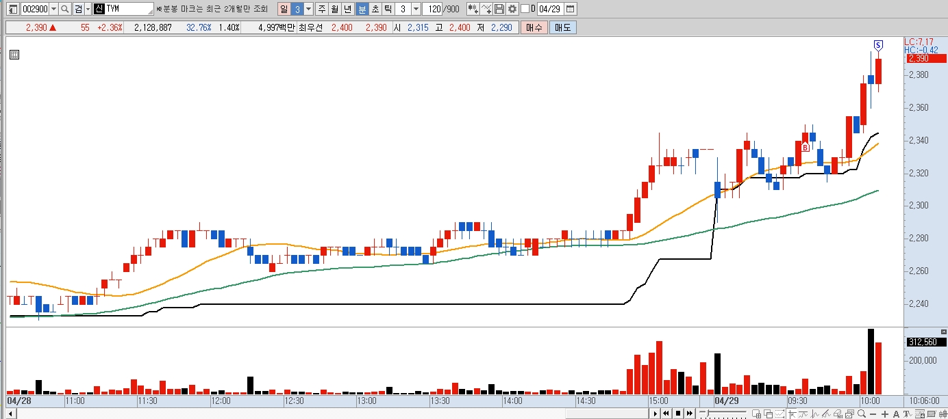Screen dimensions: 948x419
Task: Click the LC:7.17 label at top right
Action: pos(919,42)
